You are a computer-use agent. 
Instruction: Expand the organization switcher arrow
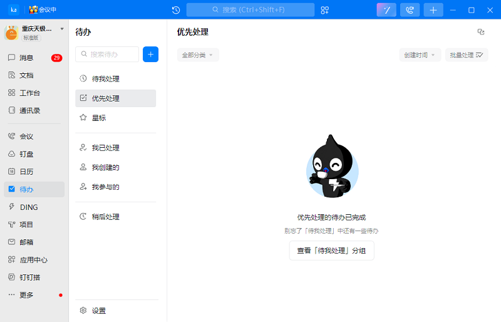(x=62, y=29)
